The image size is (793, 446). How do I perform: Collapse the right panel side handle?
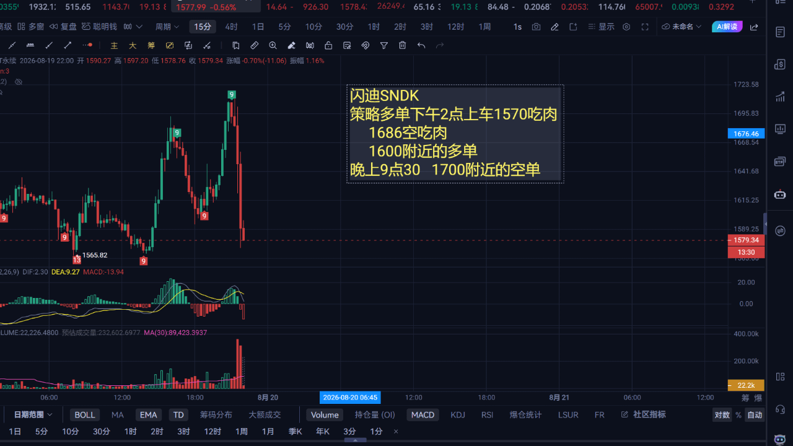pos(766,223)
